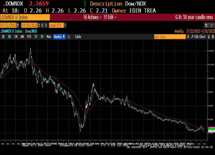Click the 12.00 y-axis label
The image size is (215, 155).
tap(211, 65)
